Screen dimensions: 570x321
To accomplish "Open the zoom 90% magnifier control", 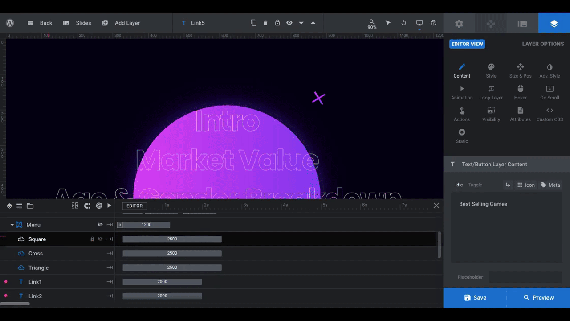I will pyautogui.click(x=372, y=24).
